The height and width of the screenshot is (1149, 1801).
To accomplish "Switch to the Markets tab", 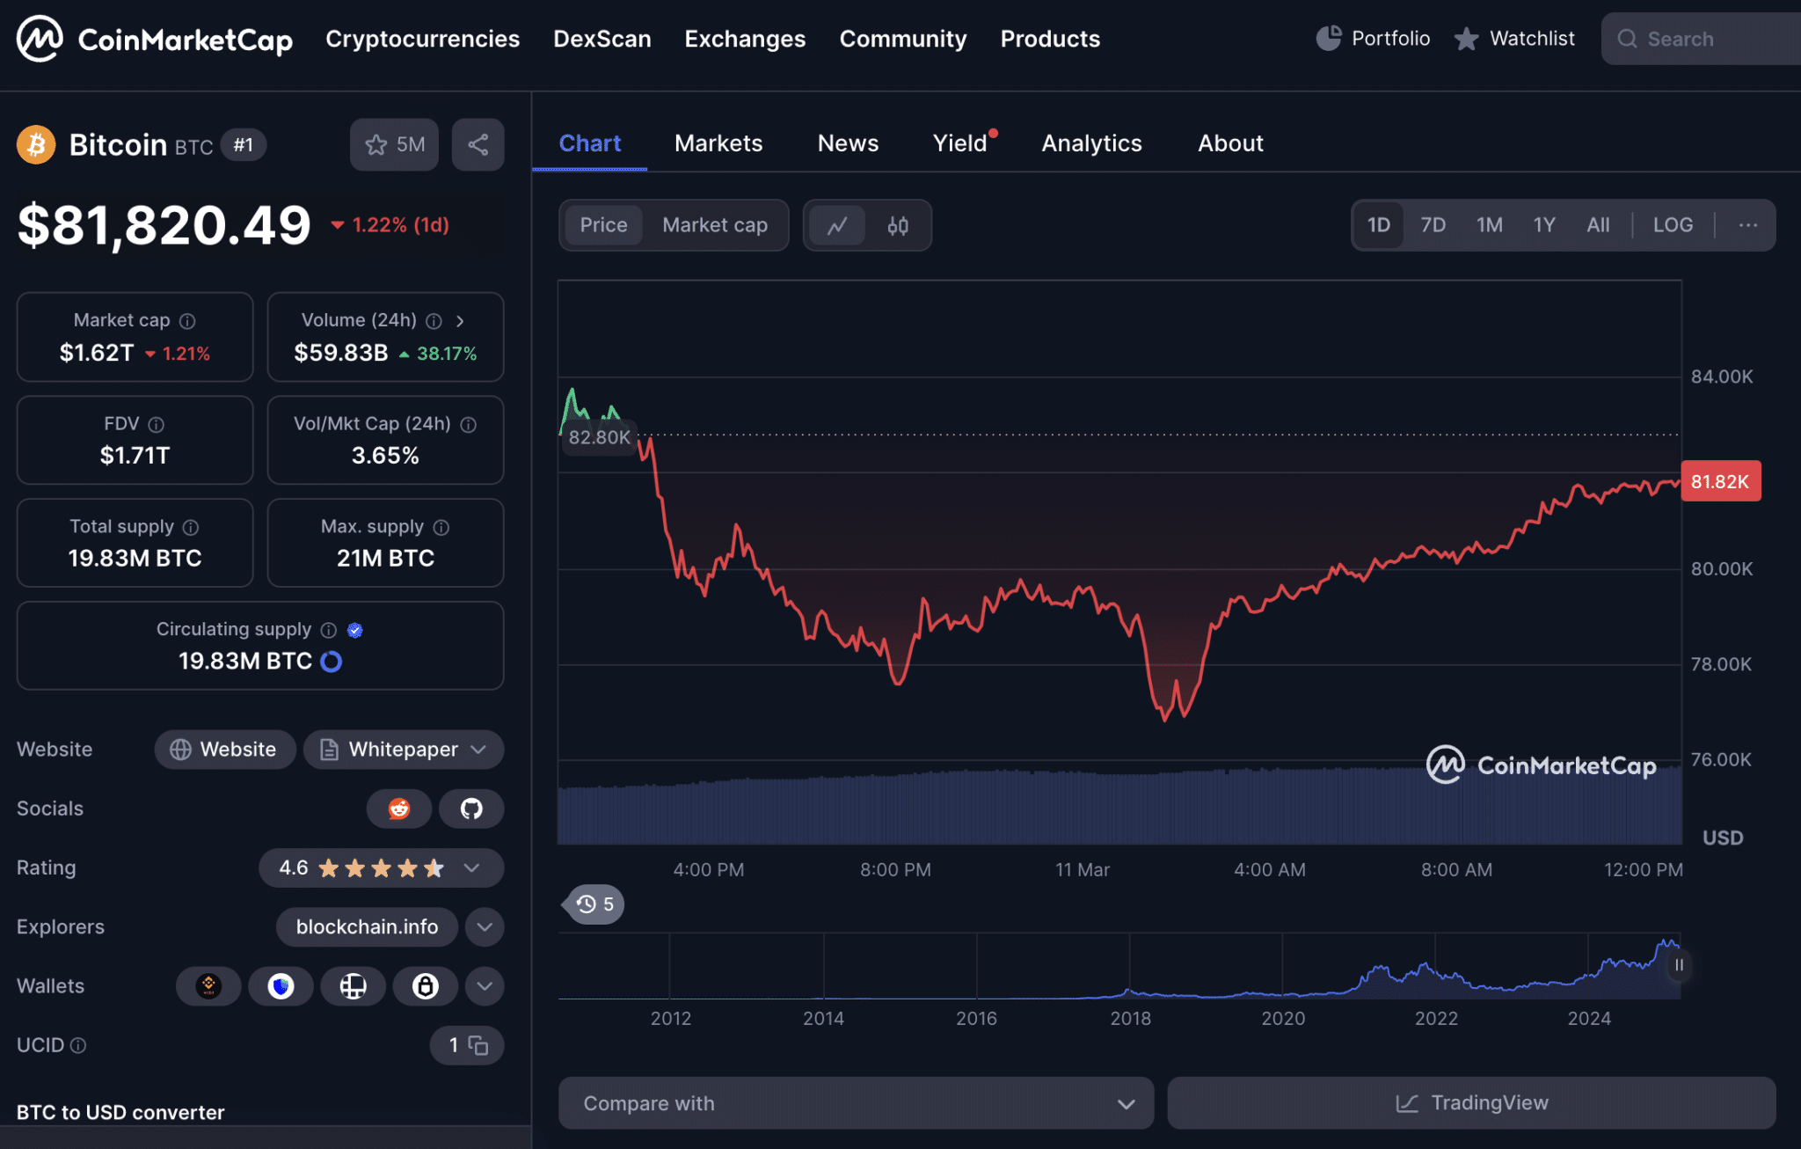I will point(718,143).
